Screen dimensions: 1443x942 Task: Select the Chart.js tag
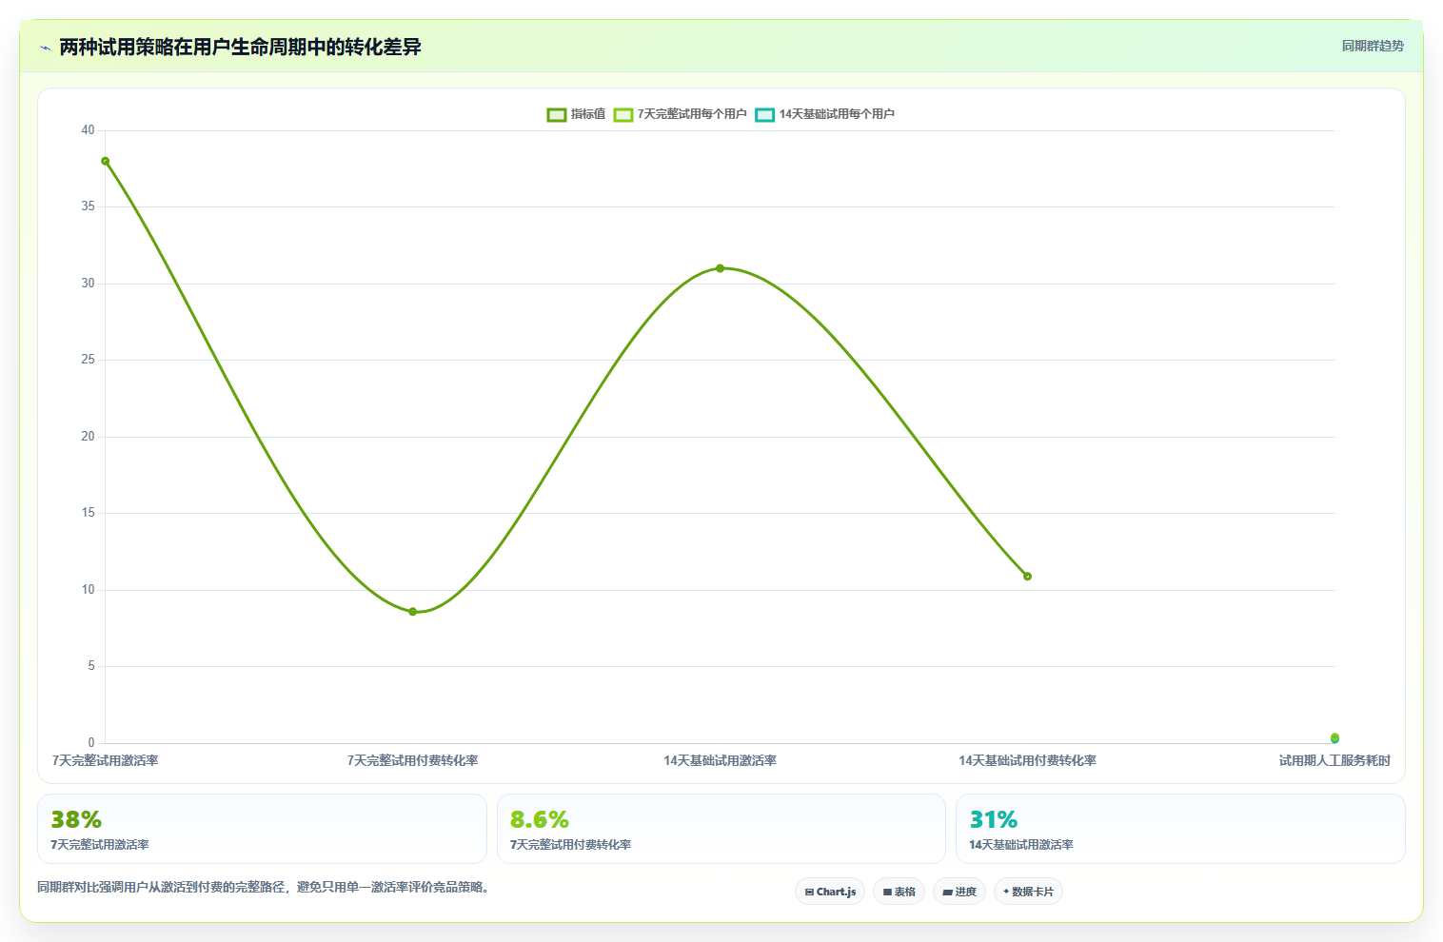pyautogui.click(x=830, y=892)
